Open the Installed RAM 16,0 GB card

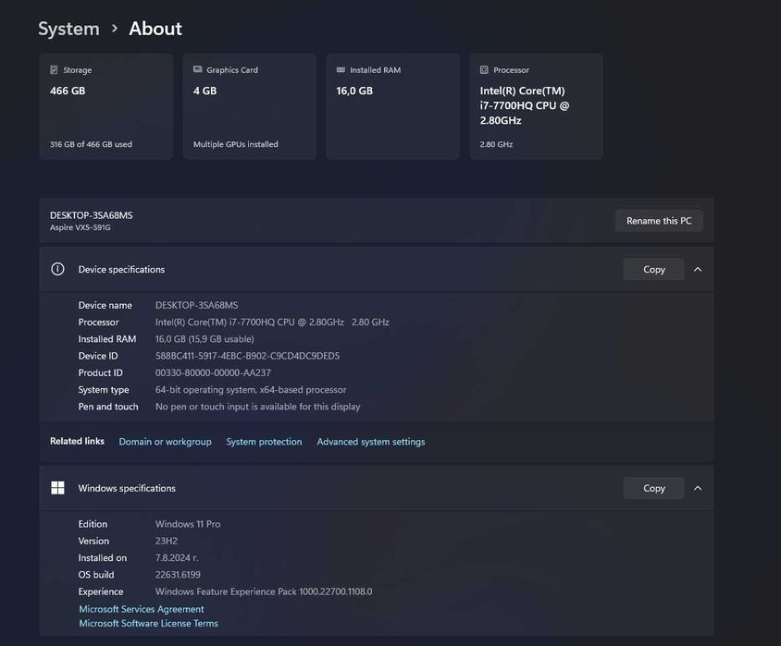392,106
